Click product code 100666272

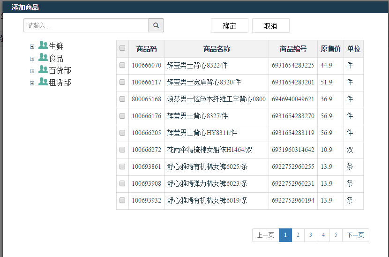146,150
